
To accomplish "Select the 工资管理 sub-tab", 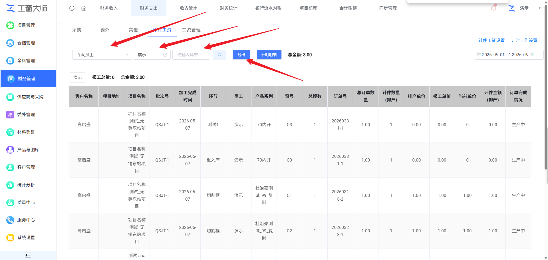I will coord(191,30).
